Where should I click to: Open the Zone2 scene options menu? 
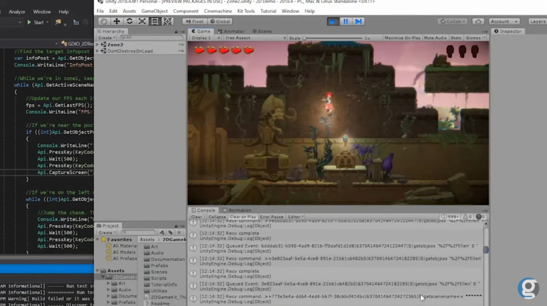181,44
